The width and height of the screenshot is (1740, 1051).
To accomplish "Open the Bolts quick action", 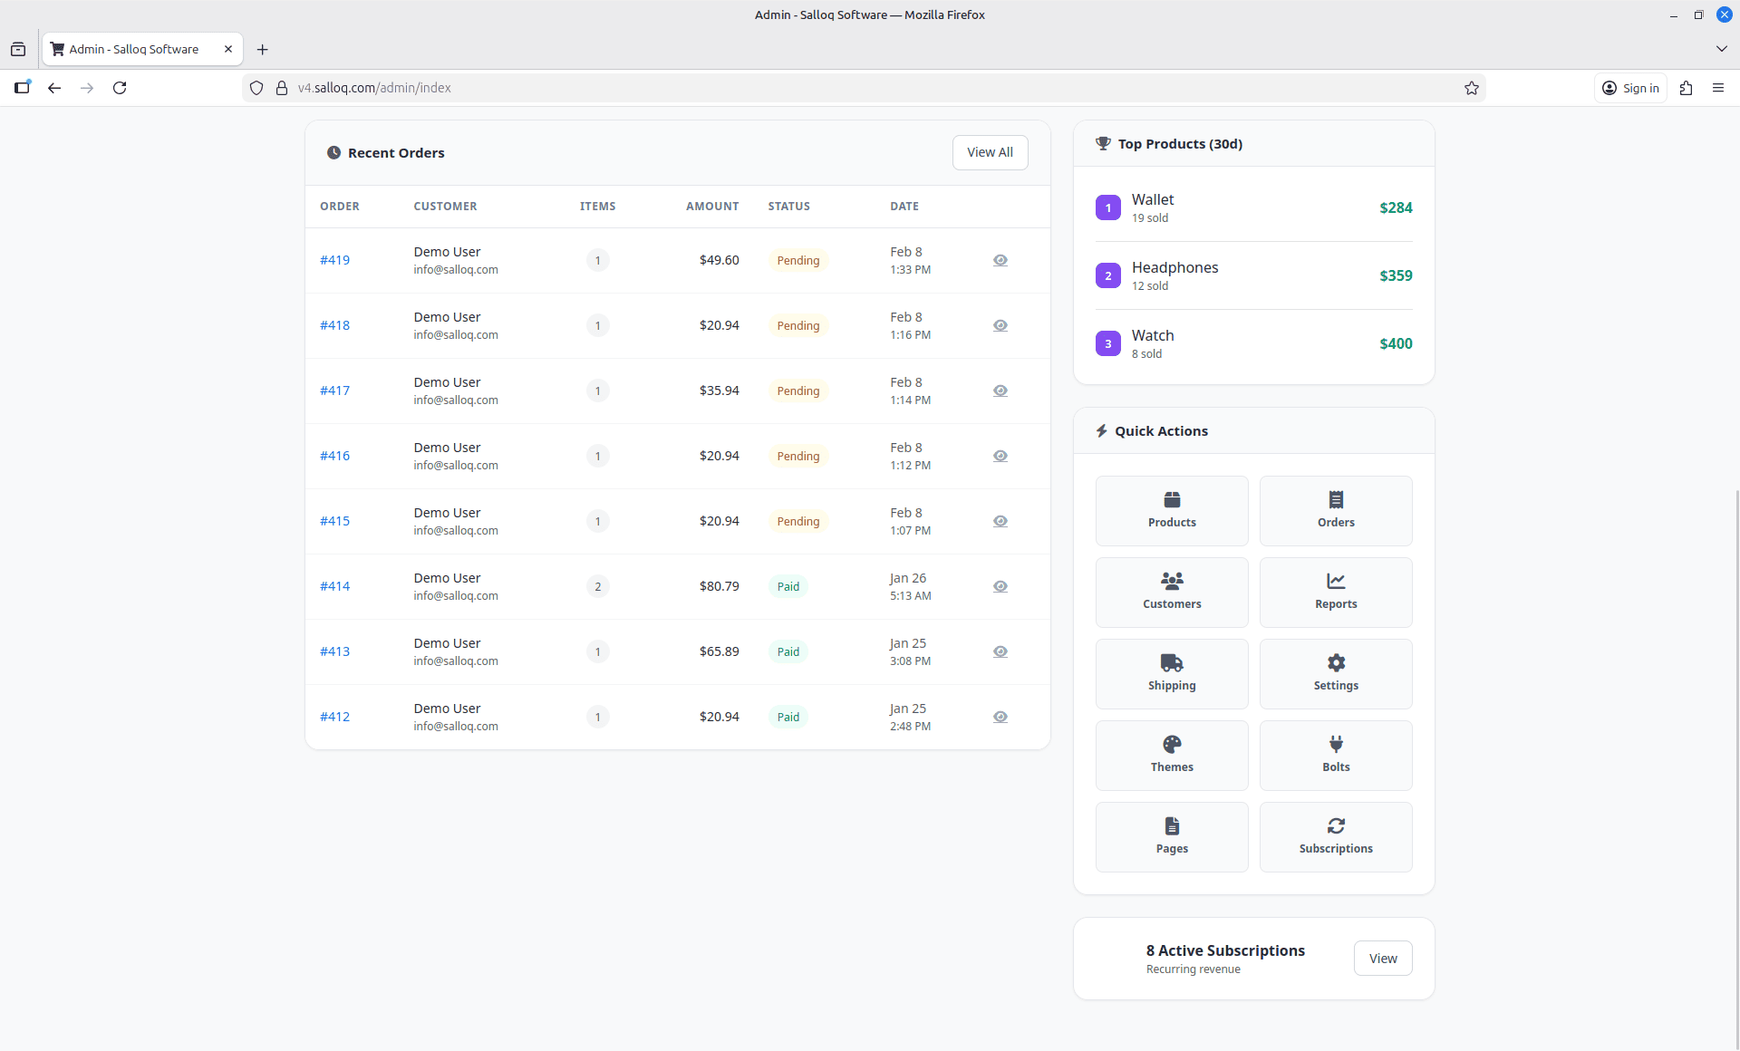I will click(x=1336, y=755).
